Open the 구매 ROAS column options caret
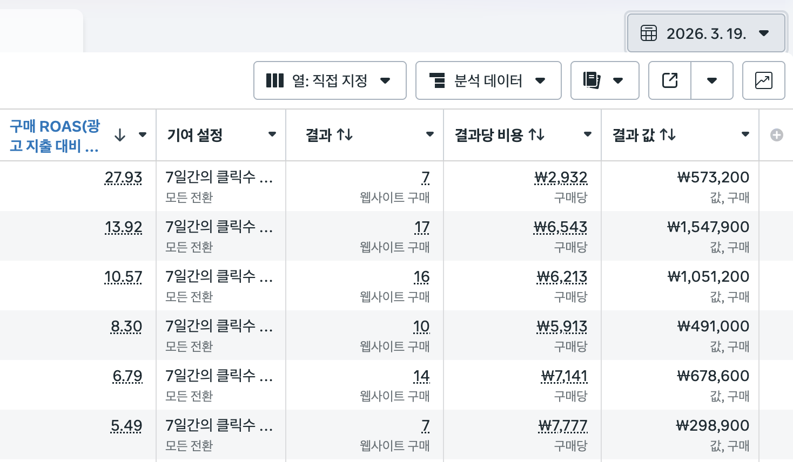 [143, 135]
